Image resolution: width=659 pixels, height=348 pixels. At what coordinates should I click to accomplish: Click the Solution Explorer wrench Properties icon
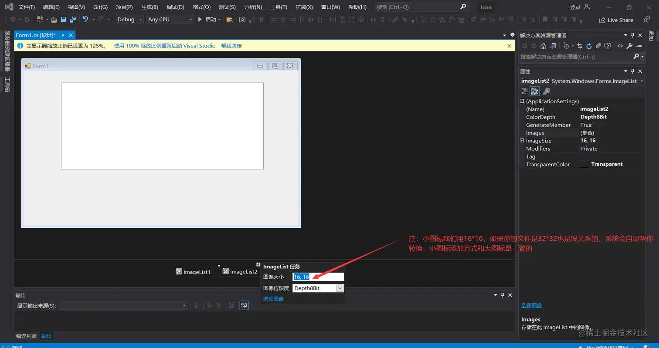coord(629,46)
